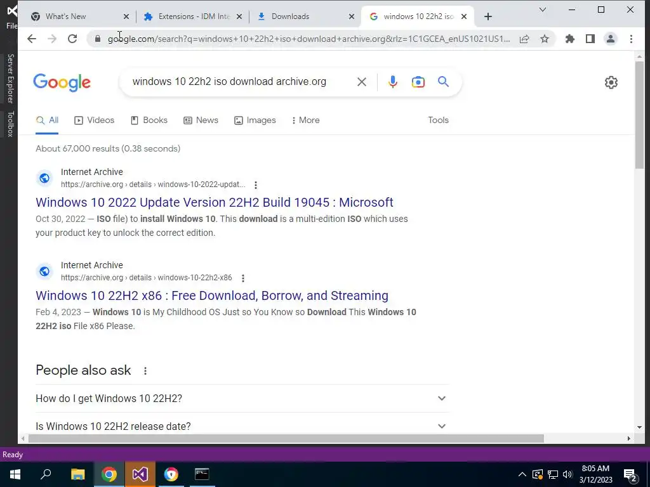Open Windows taskbar search
Screen dimensions: 650x487
pos(46,474)
